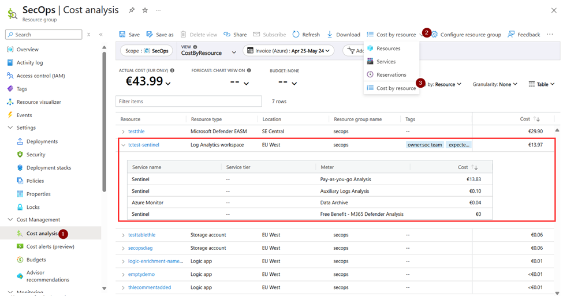Viewport: 563px width, 296px height.
Task: Click the sidebar Search box
Action: pos(44,35)
